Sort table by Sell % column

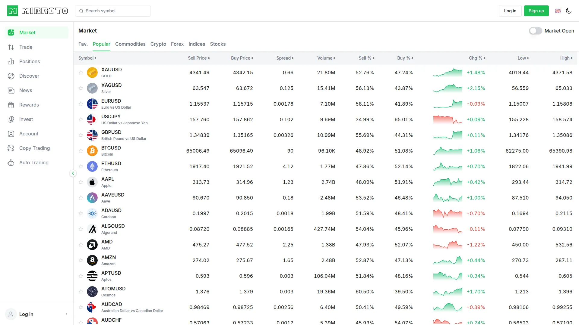(x=366, y=58)
